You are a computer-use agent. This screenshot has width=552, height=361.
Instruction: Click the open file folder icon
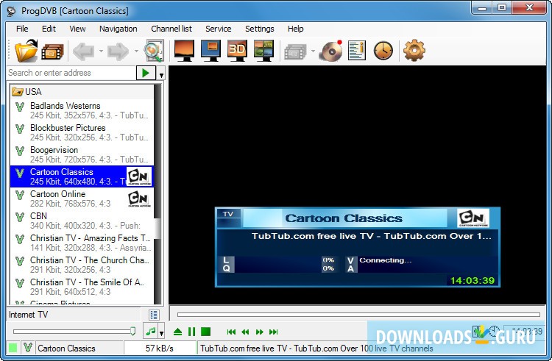(x=26, y=51)
